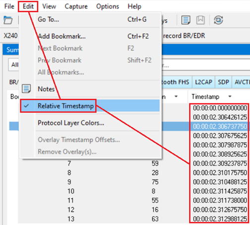Close the Edit menu in menu bar

tap(28, 6)
